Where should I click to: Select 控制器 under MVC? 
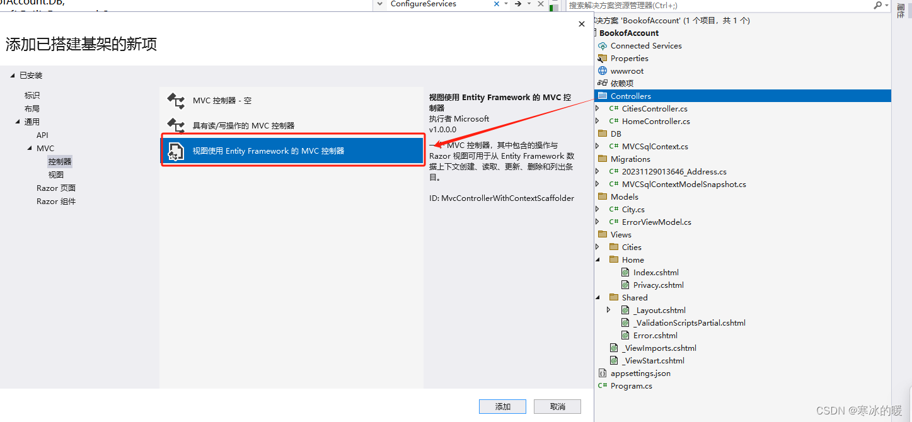[60, 162]
